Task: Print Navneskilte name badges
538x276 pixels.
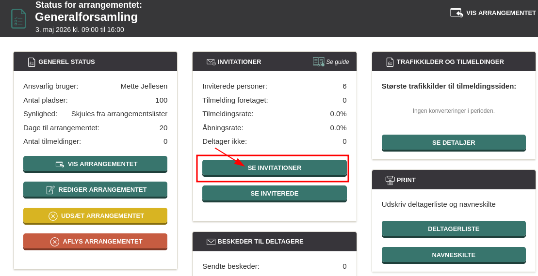Action: pos(454,255)
